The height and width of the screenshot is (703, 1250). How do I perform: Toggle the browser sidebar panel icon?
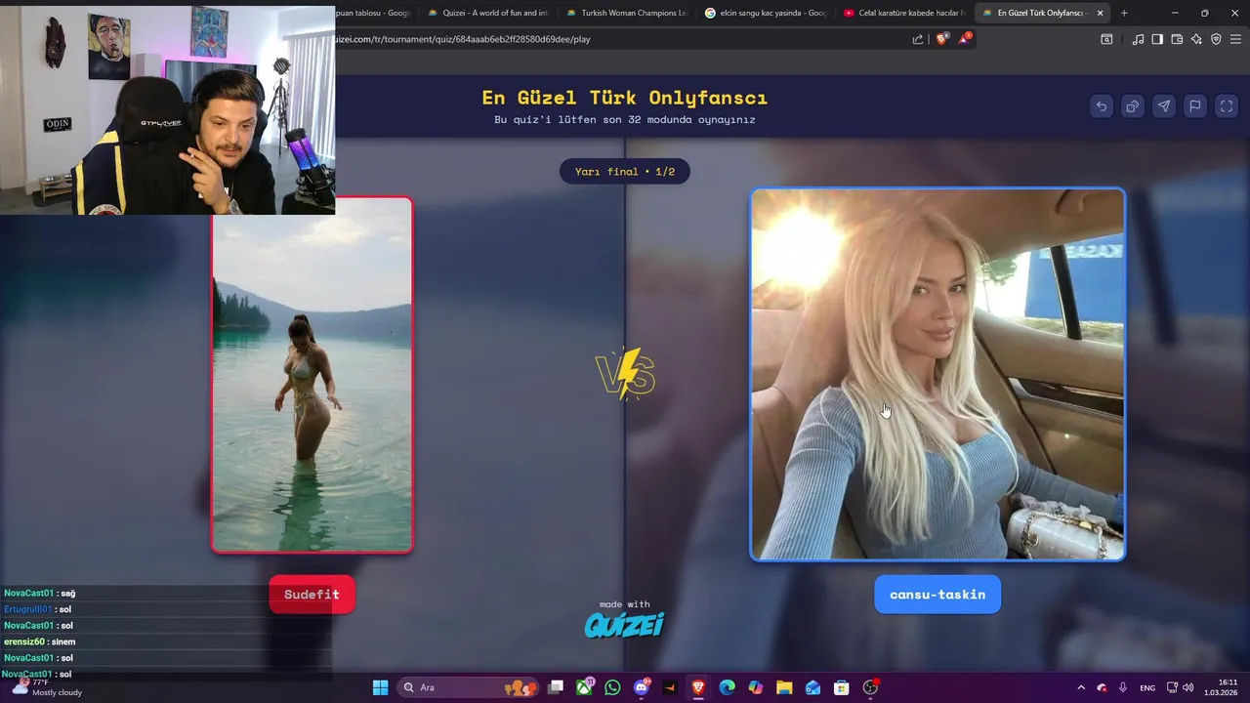(1157, 39)
